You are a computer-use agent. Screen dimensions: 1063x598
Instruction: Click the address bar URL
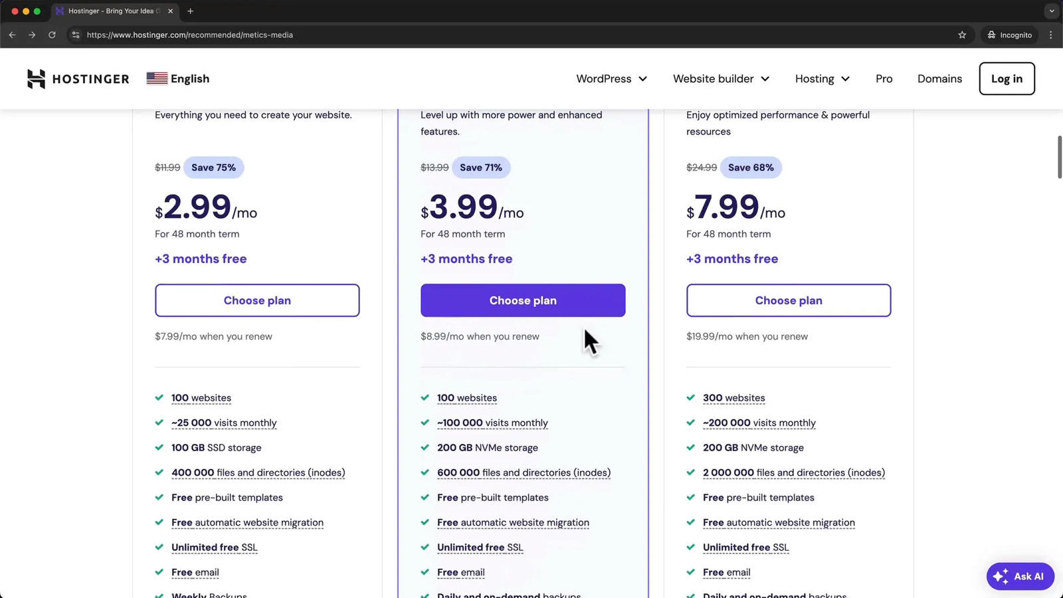click(x=190, y=35)
